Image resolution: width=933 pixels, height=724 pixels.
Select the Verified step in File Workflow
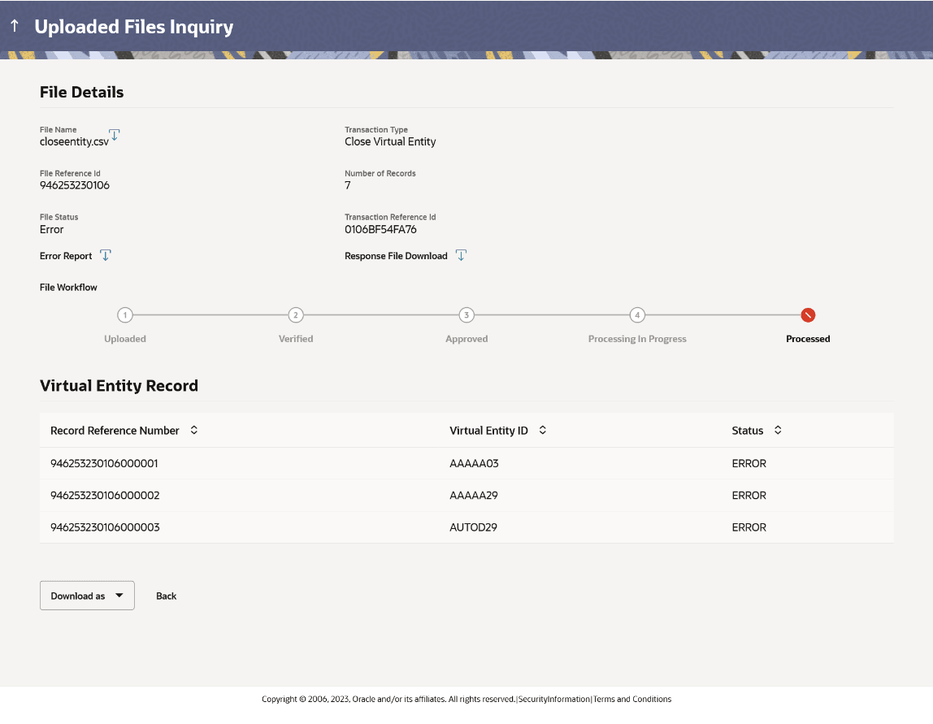coord(296,315)
